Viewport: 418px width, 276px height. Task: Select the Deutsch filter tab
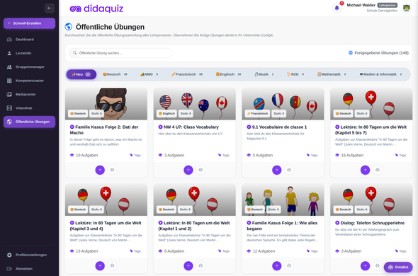pos(115,74)
